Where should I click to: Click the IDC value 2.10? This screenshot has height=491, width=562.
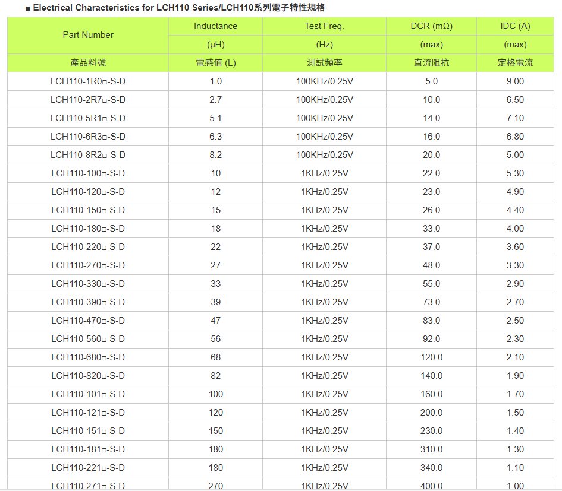tap(515, 357)
